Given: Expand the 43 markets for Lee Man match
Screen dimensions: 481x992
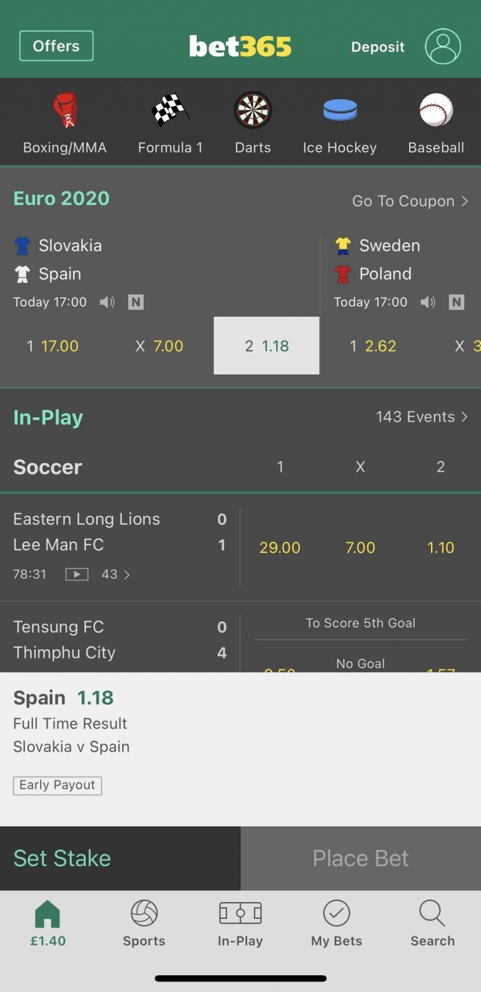Looking at the screenshot, I should click(x=116, y=574).
